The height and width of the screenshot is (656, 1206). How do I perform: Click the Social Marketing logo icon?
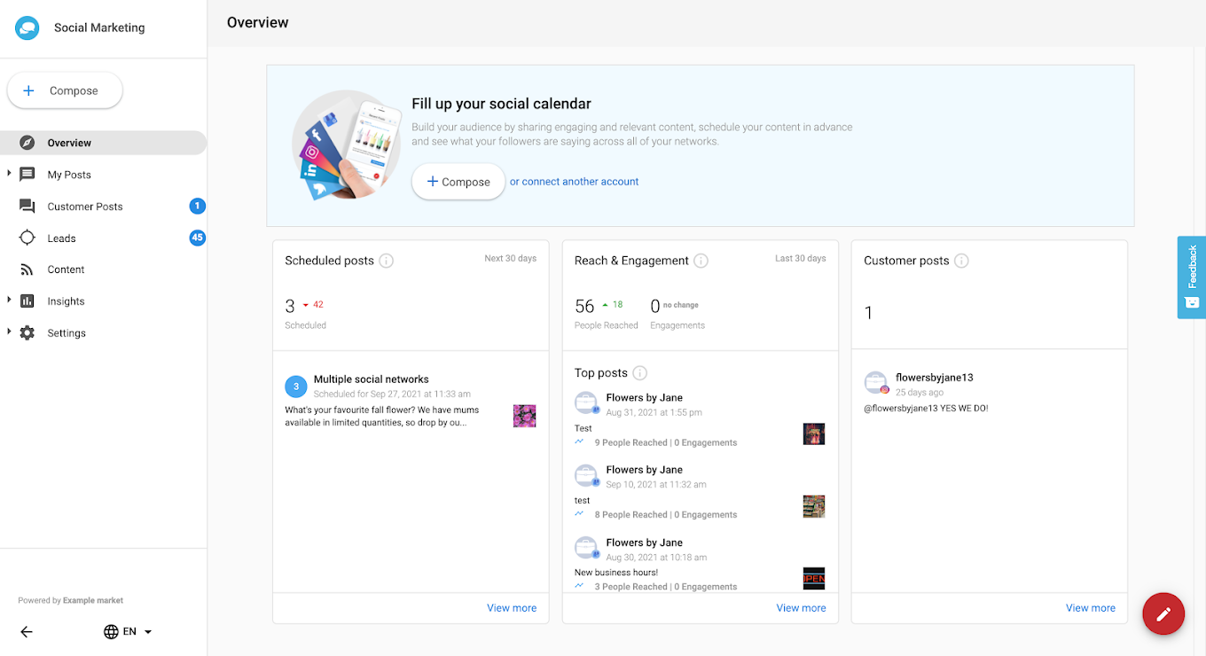[x=27, y=27]
